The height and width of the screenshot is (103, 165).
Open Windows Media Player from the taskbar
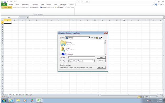pos(25,101)
